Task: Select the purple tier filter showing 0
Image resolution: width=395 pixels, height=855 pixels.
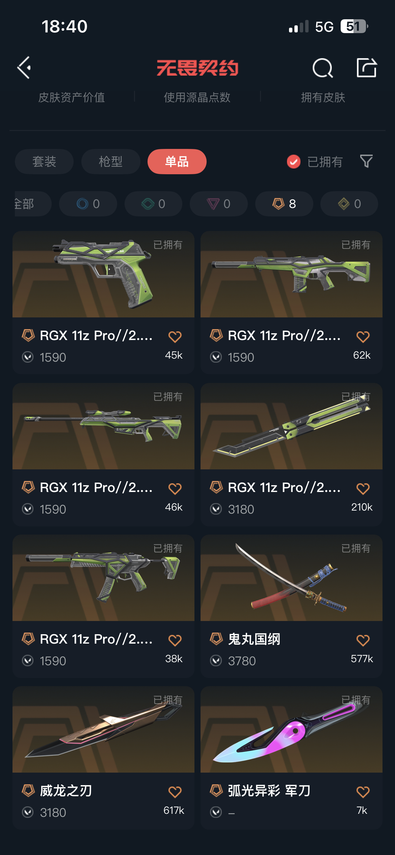Action: (218, 204)
